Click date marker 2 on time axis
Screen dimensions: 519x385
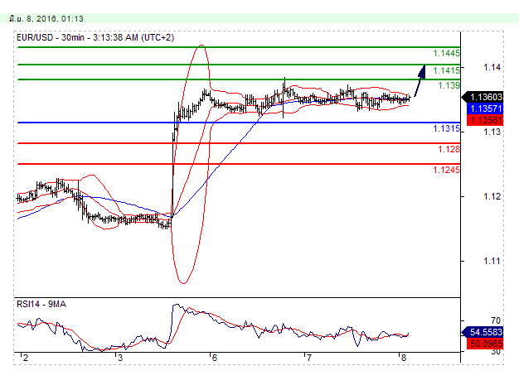[x=26, y=358]
